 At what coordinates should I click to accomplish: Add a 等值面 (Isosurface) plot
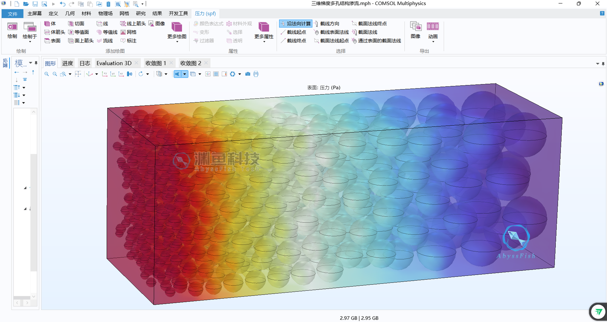(x=79, y=32)
